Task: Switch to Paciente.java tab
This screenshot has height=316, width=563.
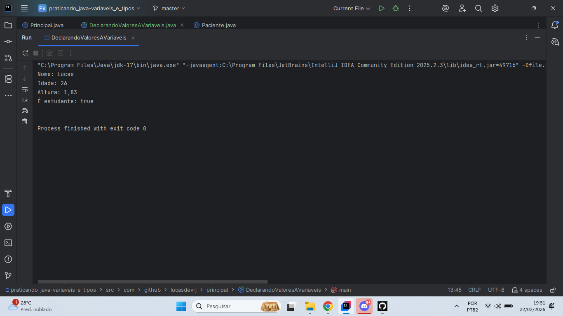Action: tap(215, 25)
